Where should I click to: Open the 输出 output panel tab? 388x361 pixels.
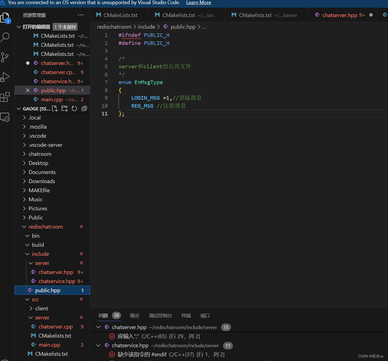(134, 316)
